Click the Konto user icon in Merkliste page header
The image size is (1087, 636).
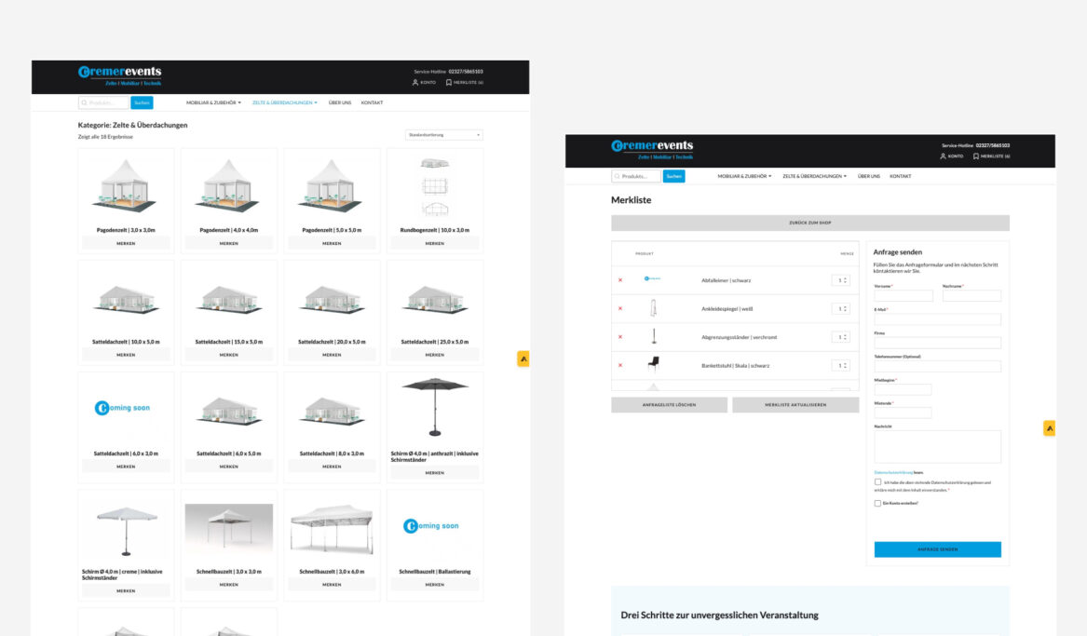943,156
